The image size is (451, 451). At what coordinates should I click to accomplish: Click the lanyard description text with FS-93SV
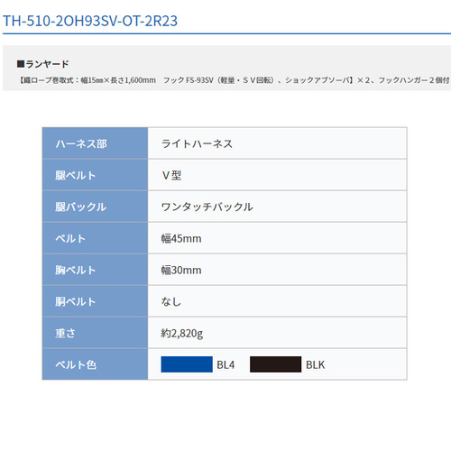[x=234, y=80]
